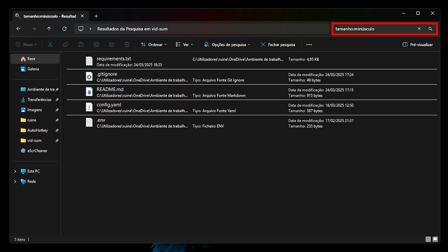Open a new tab with plus button
The image size is (448, 252).
point(96,16)
